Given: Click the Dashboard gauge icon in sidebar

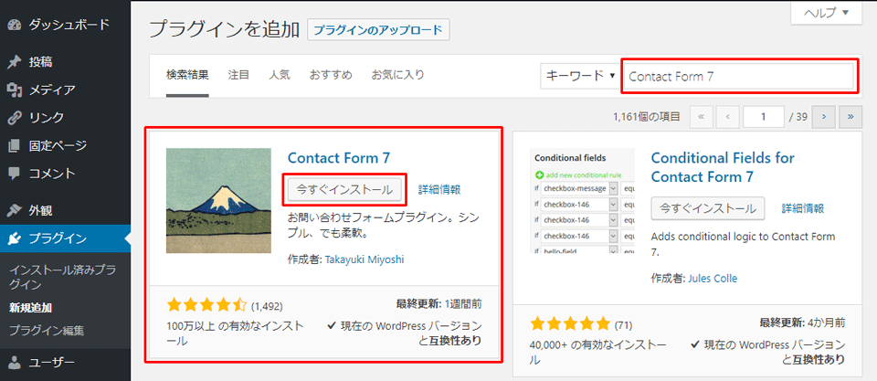Looking at the screenshot, I should coord(15,25).
